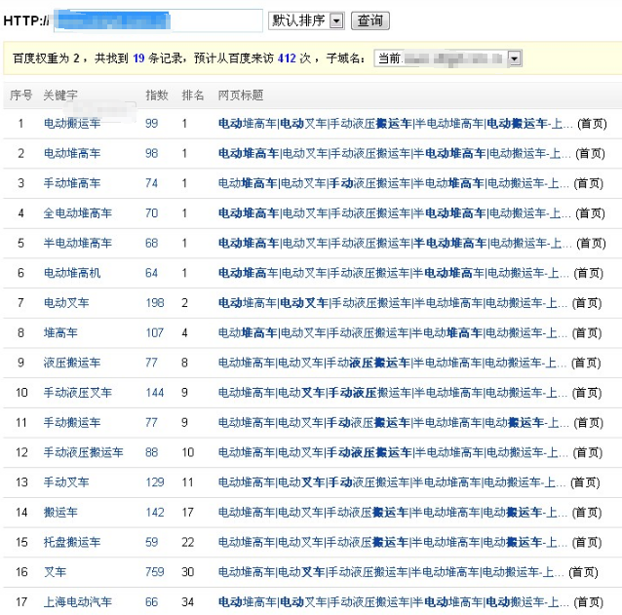Open keyword link 手动液压叉车
The width and height of the screenshot is (622, 615).
coord(77,393)
